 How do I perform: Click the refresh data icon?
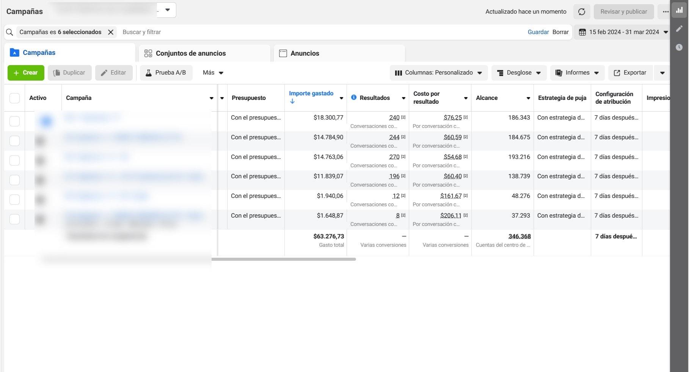click(581, 12)
